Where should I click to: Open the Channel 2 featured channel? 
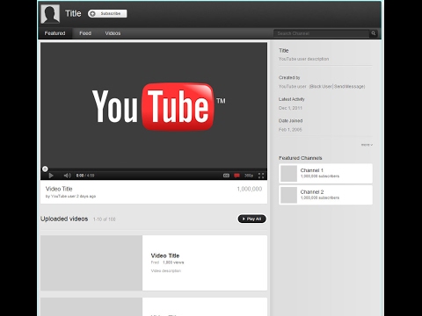[x=325, y=195]
